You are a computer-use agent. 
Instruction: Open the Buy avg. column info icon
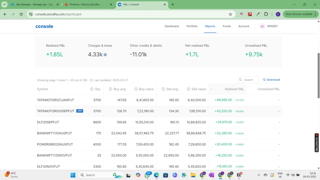[x=110, y=89]
